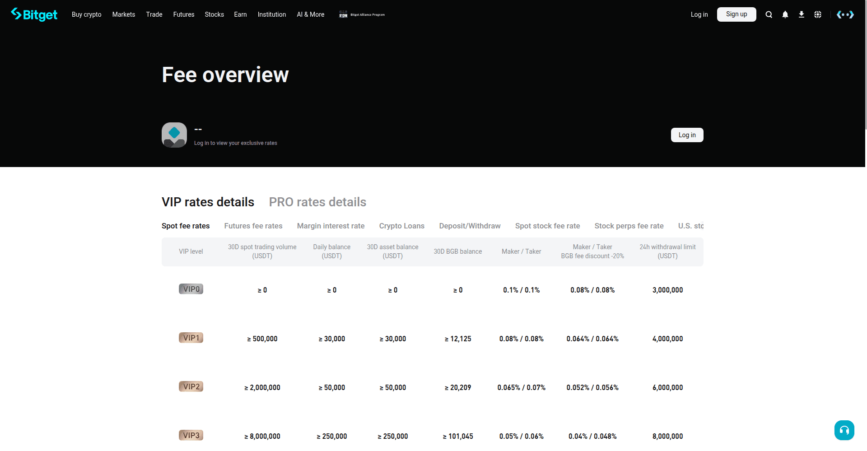Open the Trade menu
The image size is (867, 451).
154,14
